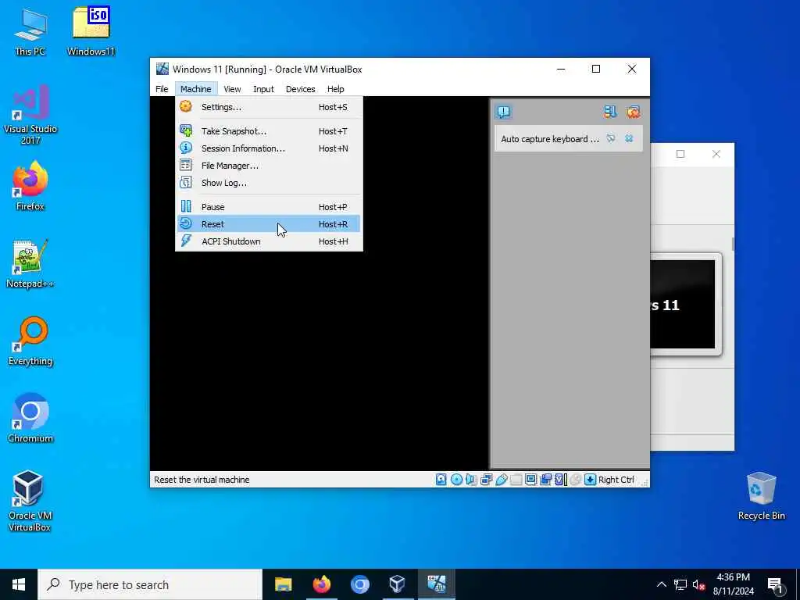Click the network indicator in the status bar
This screenshot has height=600, width=800.
486,480
